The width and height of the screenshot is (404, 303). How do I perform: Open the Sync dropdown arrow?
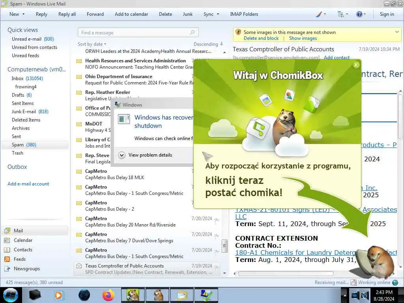(218, 14)
